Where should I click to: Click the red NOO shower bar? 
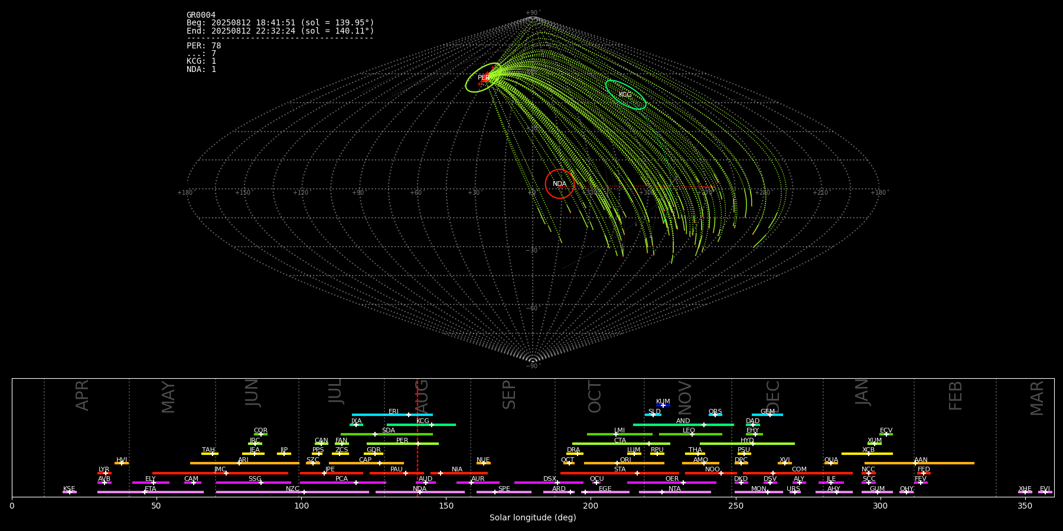711,473
